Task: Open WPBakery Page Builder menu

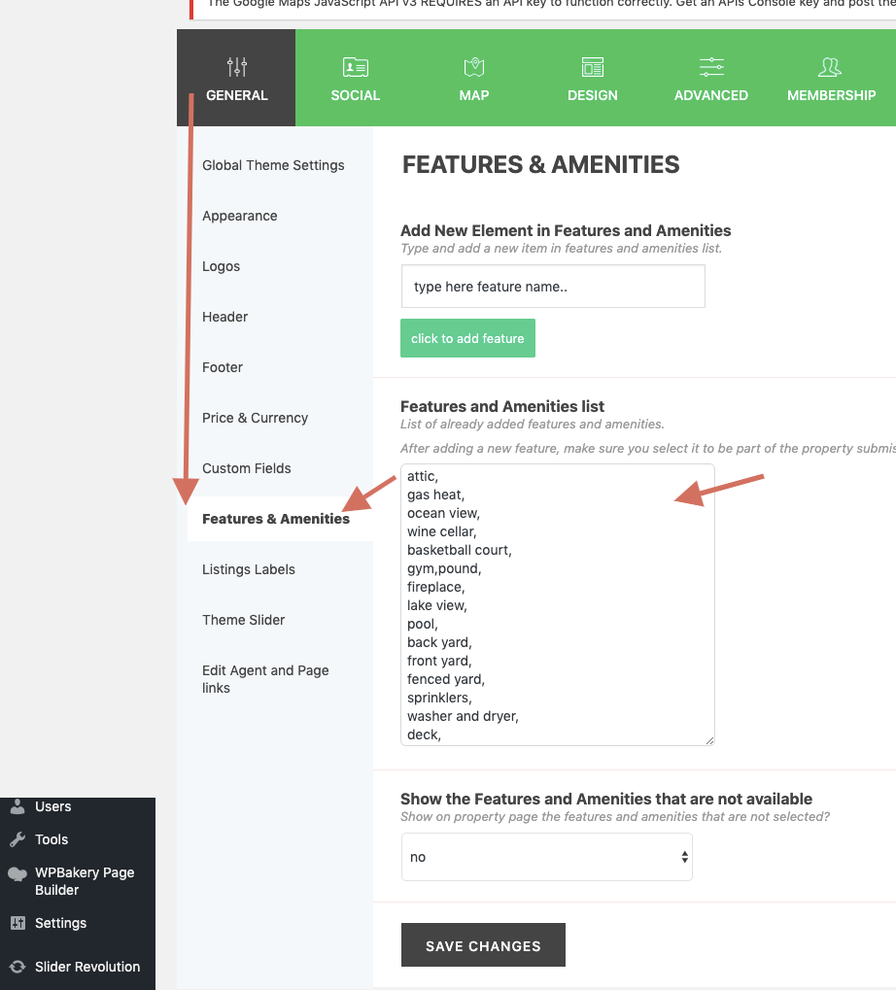Action: point(84,881)
